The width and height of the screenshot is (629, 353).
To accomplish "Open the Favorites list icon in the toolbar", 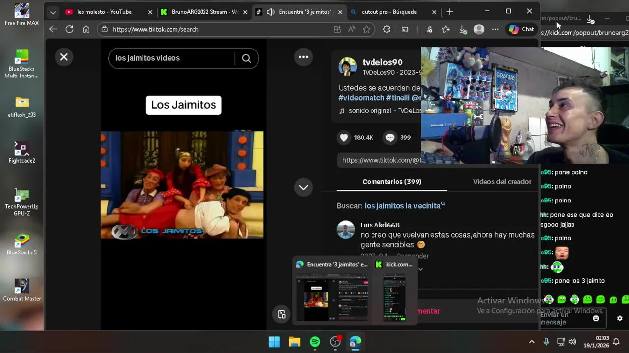I will (446, 29).
